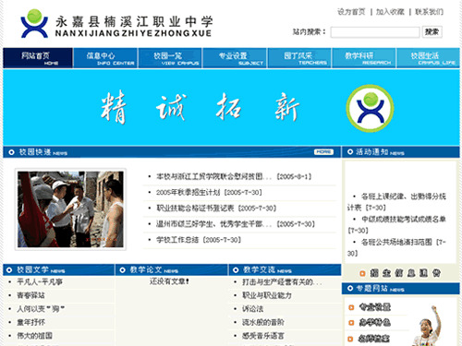Open the 2005年秋季招生计划 news link
This screenshot has height=346, width=462.
coord(188,193)
